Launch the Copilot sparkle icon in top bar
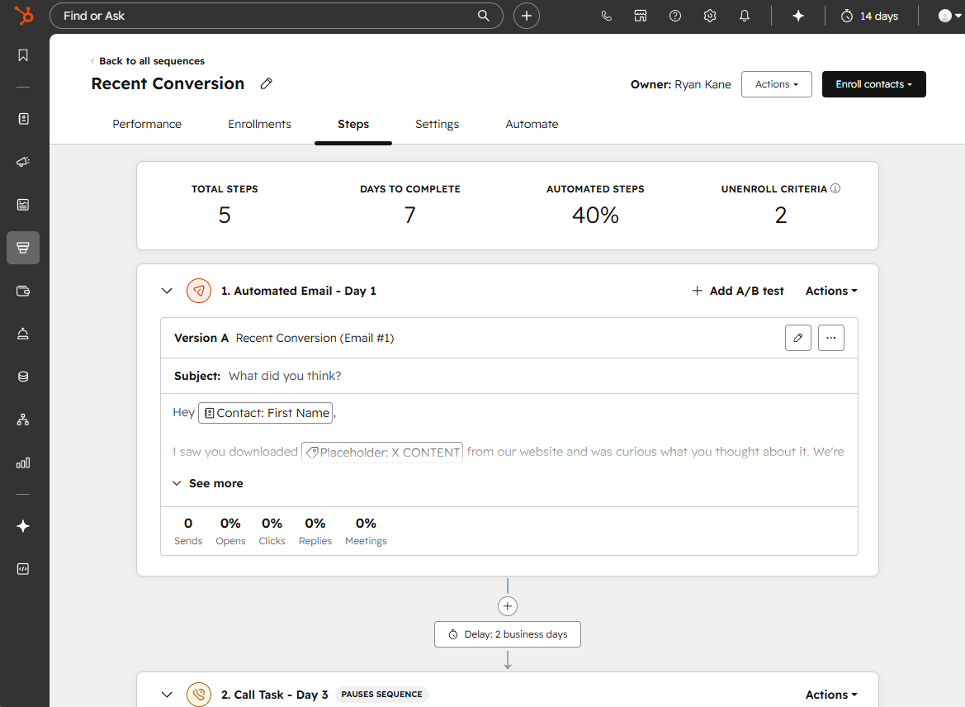Viewport: 965px width, 707px height. click(x=797, y=15)
